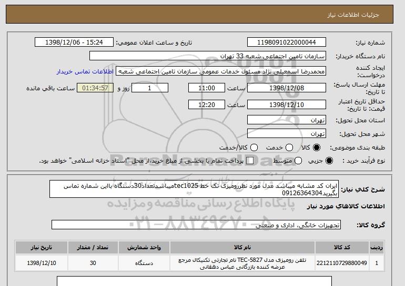Click the row number 1 cell
Viewport: 405px width, 286px height.
coord(377,263)
